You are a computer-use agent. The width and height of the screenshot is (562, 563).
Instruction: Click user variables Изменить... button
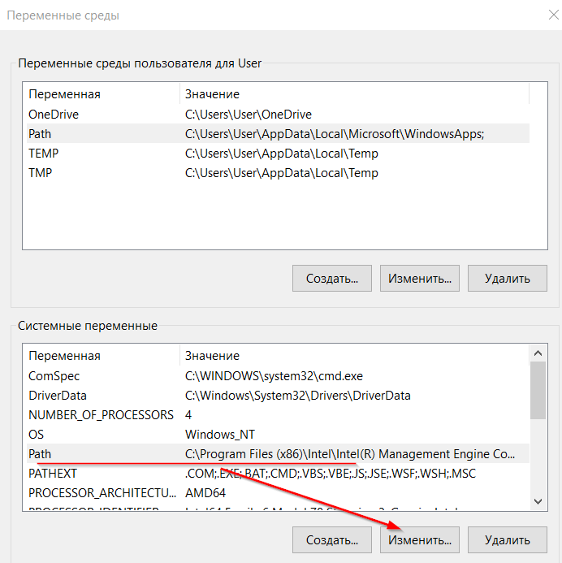coord(419,278)
